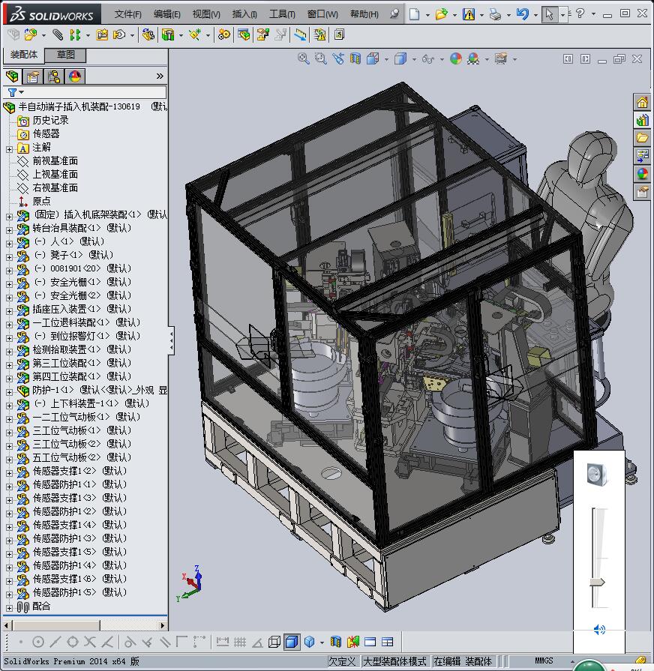Open the DisplayManager tab icon

(74, 76)
